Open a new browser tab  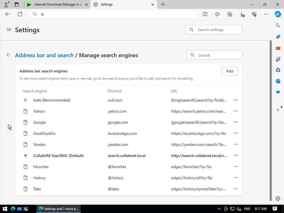(x=163, y=4)
